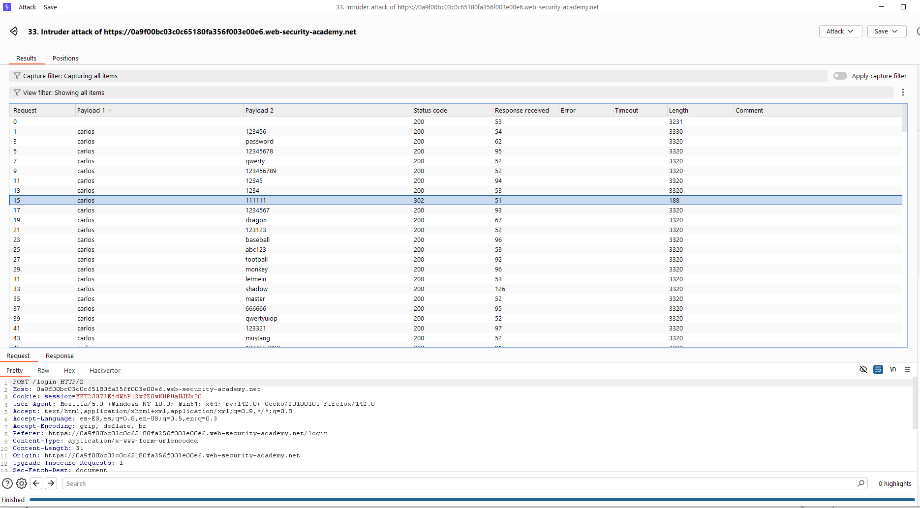Image resolution: width=920 pixels, height=508 pixels.
Task: Open the Save dropdown button
Action: (x=887, y=31)
